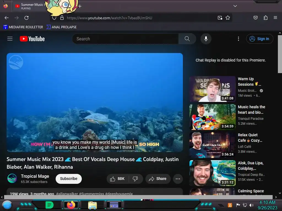Open the purple window app in taskbar

[114, 205]
